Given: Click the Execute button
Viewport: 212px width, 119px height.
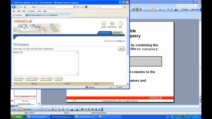Looking at the screenshot, I should tap(18, 79).
